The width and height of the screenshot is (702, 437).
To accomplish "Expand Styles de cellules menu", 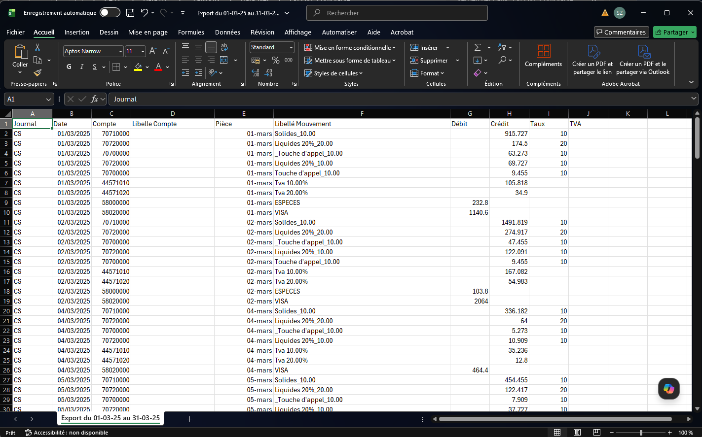I will tap(333, 73).
